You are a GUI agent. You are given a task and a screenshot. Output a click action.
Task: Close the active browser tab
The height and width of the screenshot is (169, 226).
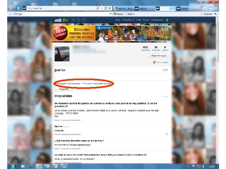(174, 8)
